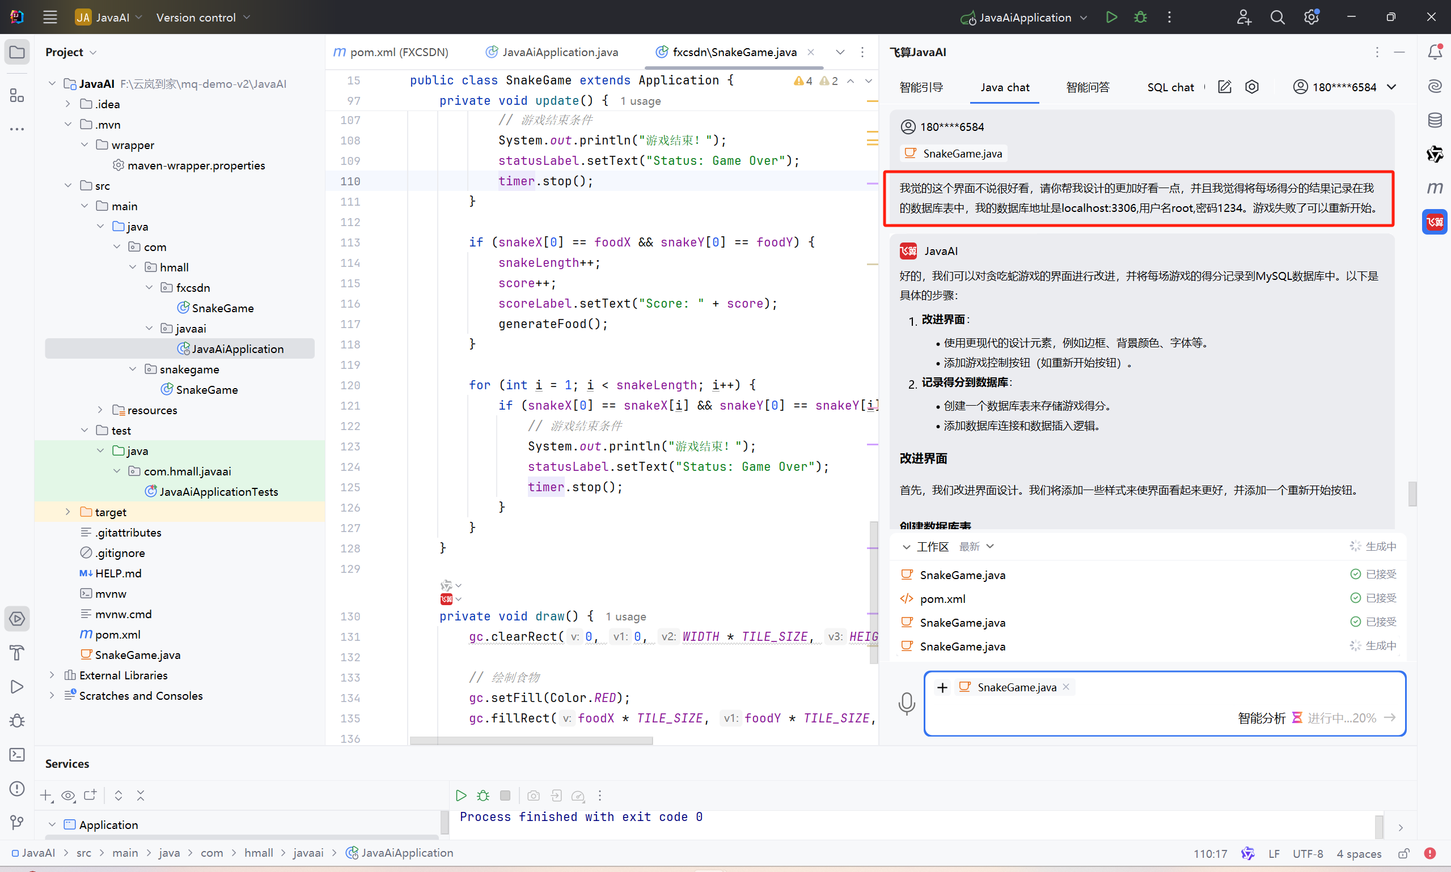The image size is (1451, 872).
Task: Toggle read-only lock icon in the status bar
Action: [x=1403, y=853]
